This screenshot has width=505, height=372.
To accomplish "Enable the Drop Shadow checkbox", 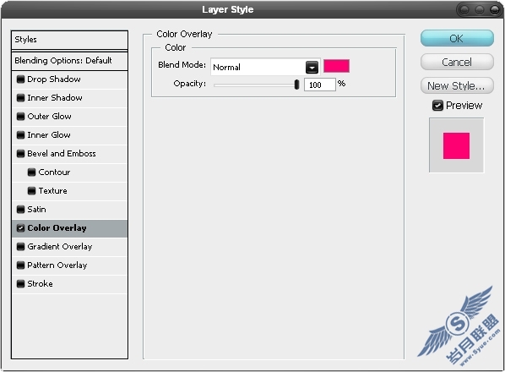I will coord(20,79).
